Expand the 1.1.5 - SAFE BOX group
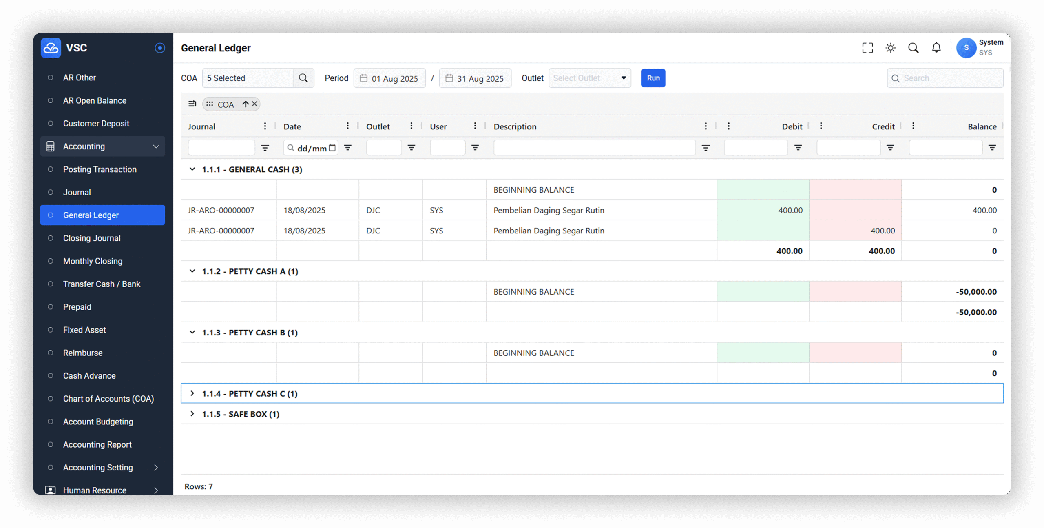The height and width of the screenshot is (528, 1044). tap(192, 414)
